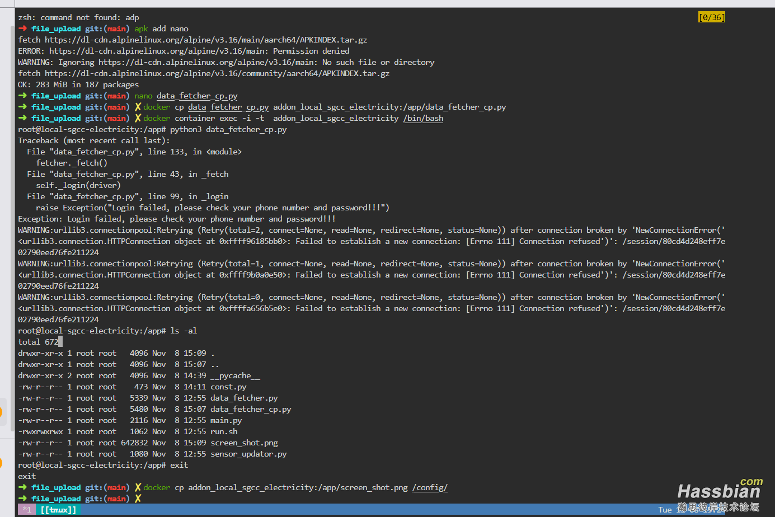Click the __pycache__ directory entry
The image size is (775, 517).
(x=235, y=375)
